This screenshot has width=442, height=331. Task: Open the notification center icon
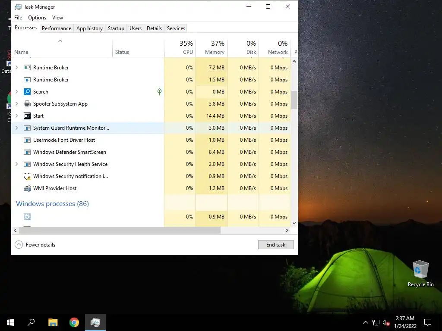(428, 322)
